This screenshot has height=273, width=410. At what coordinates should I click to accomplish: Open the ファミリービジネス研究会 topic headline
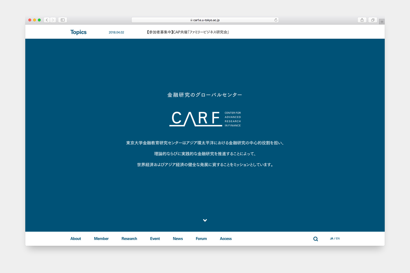click(188, 32)
